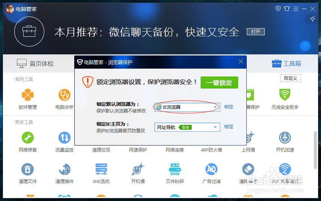Click 锁定 link for default browser
The height and width of the screenshot is (201, 321).
point(229,107)
